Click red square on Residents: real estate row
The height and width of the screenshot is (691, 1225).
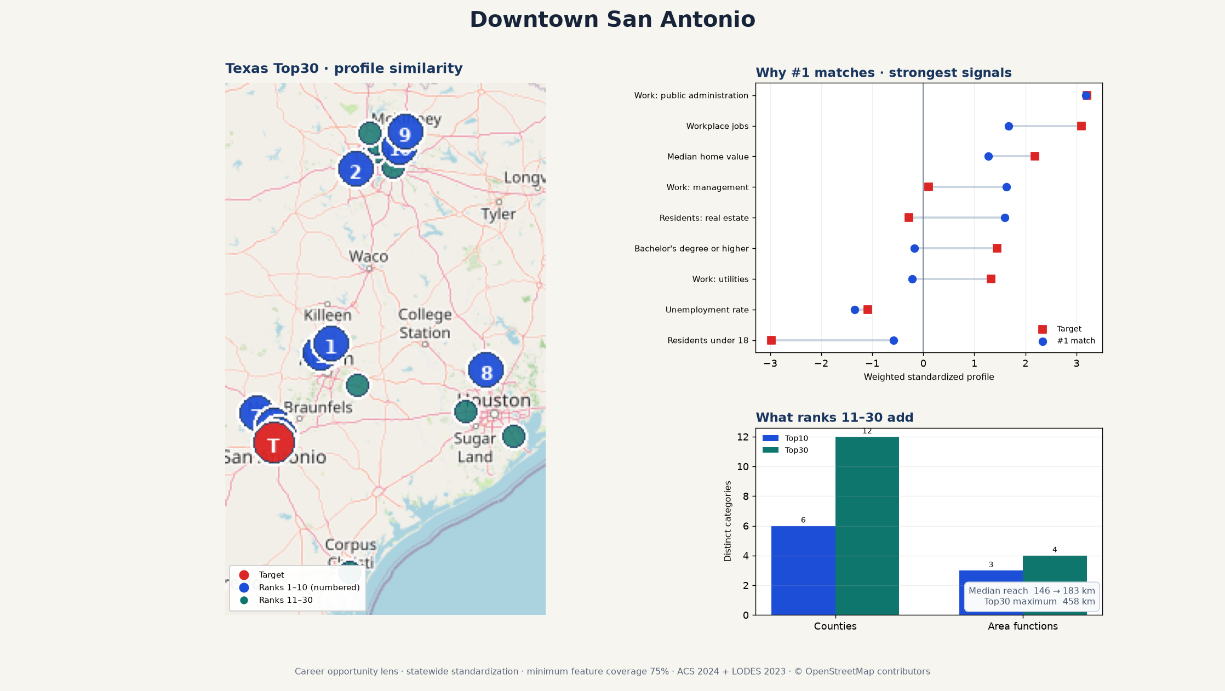tap(909, 218)
